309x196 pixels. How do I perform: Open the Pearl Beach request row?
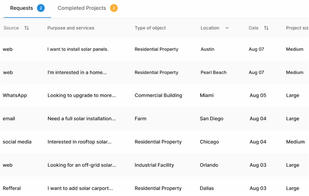[154, 73]
